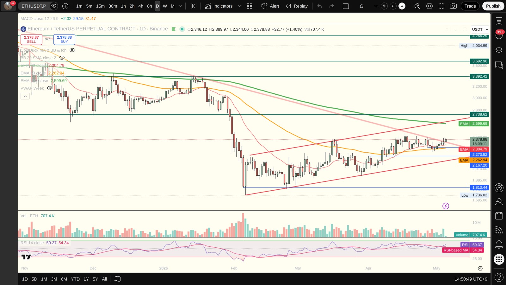Expand the timeframe interval dropdown arrow
Screen dimensions: 506x285
point(180,6)
